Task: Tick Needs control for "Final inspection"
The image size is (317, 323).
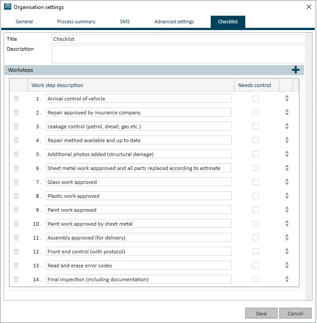Action: (x=256, y=279)
